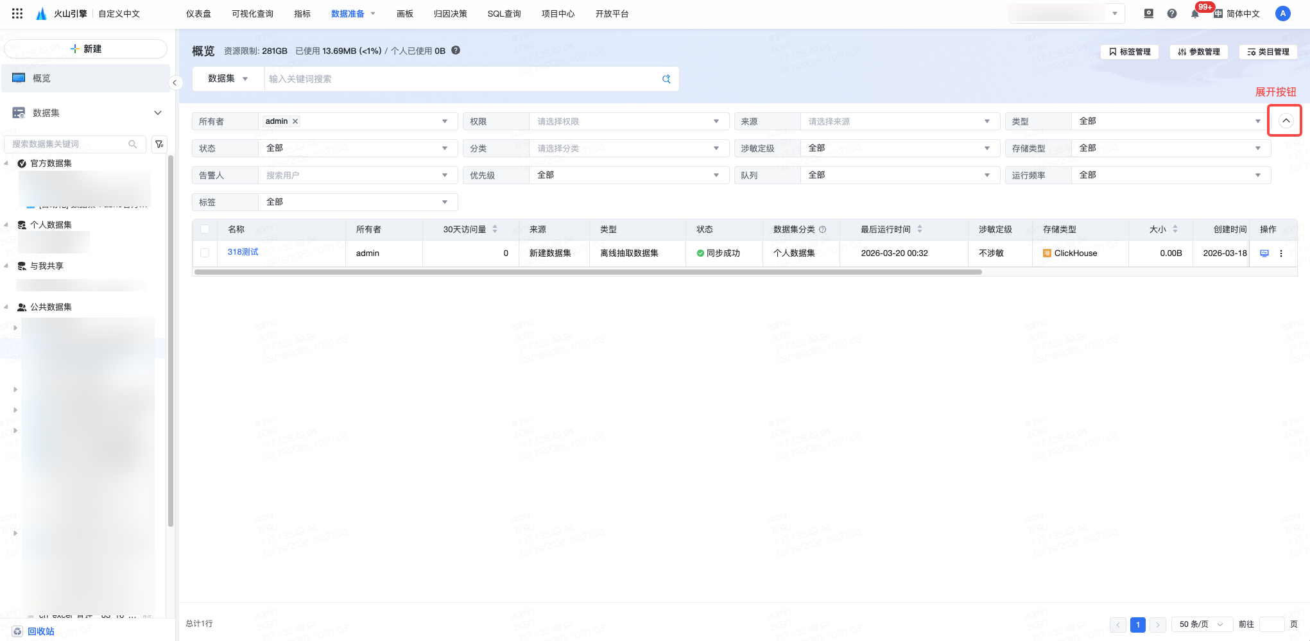Open the 存储类型 filter dropdown
The width and height of the screenshot is (1310, 641).
click(x=1171, y=148)
